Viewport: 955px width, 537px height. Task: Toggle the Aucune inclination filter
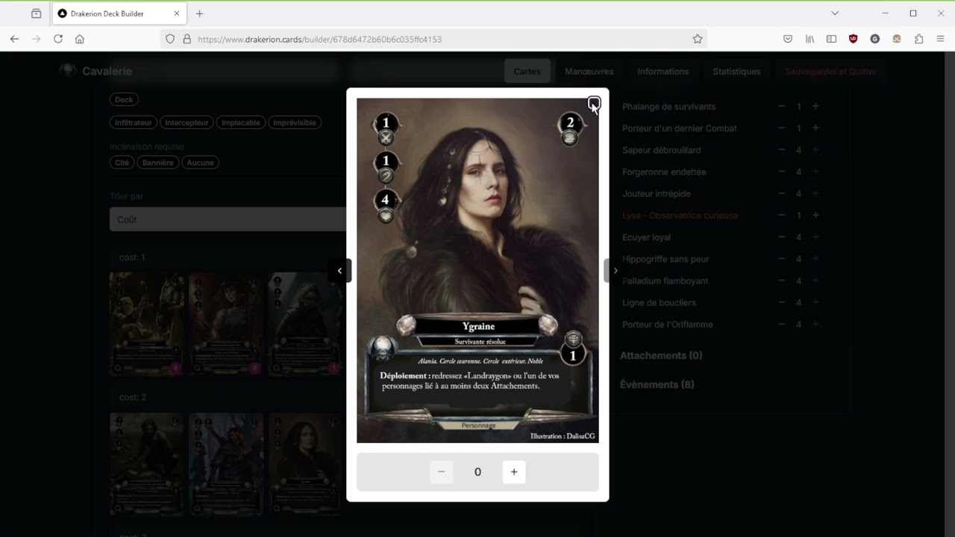click(x=200, y=163)
